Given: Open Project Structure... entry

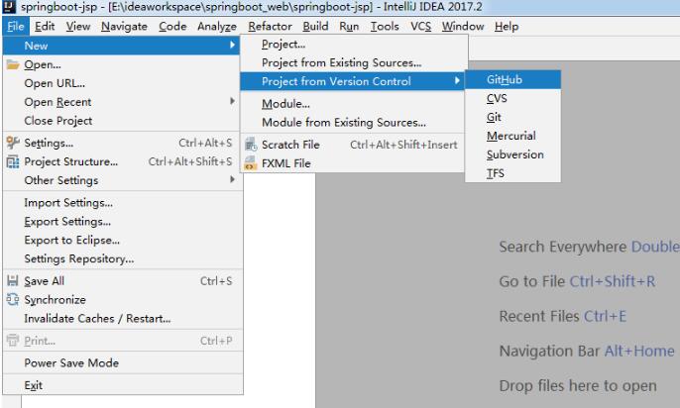Looking at the screenshot, I should tap(121, 161).
